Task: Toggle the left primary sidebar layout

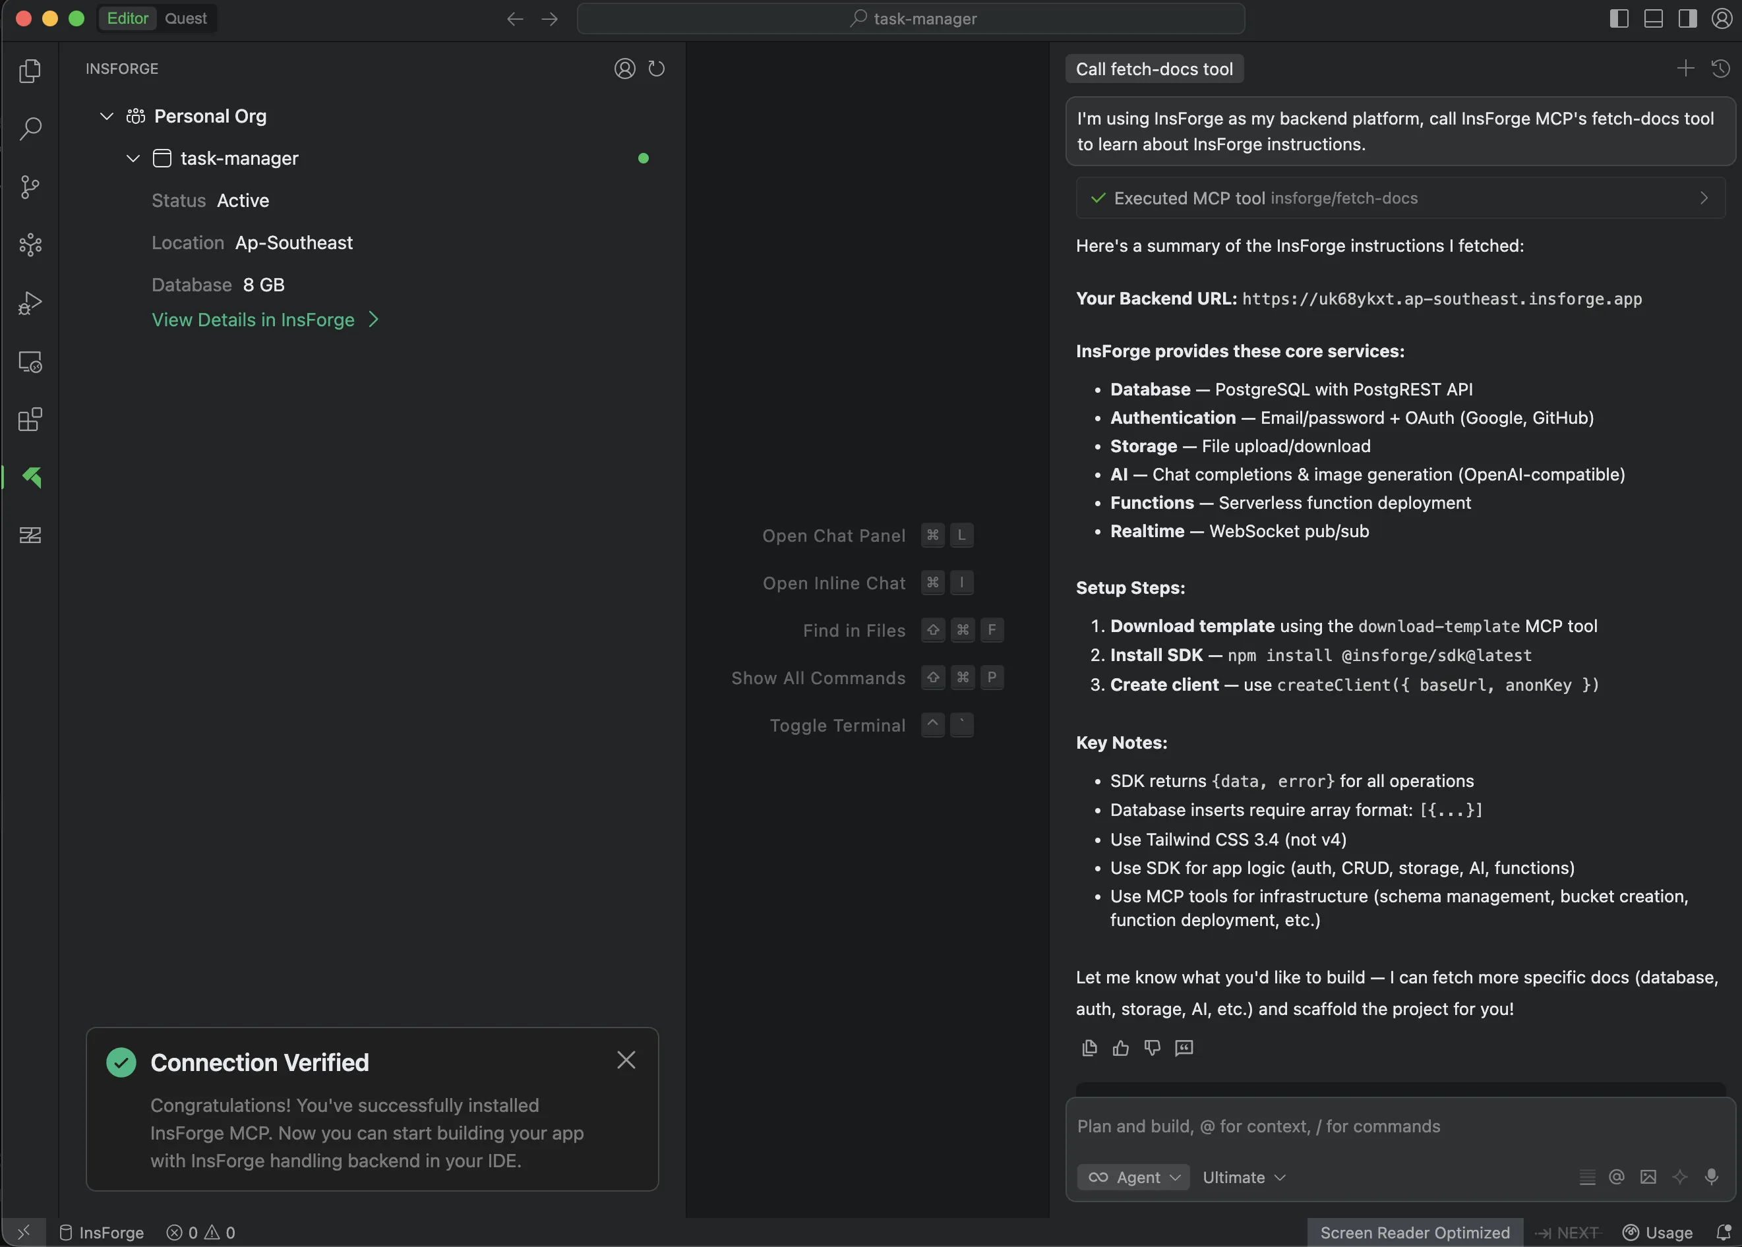Action: pos(1619,18)
